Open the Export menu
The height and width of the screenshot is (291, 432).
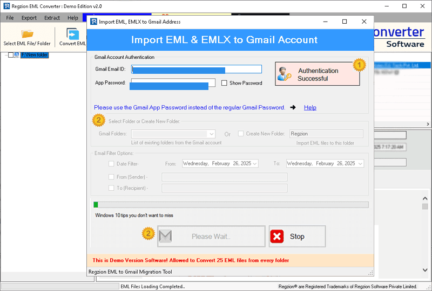[29, 18]
